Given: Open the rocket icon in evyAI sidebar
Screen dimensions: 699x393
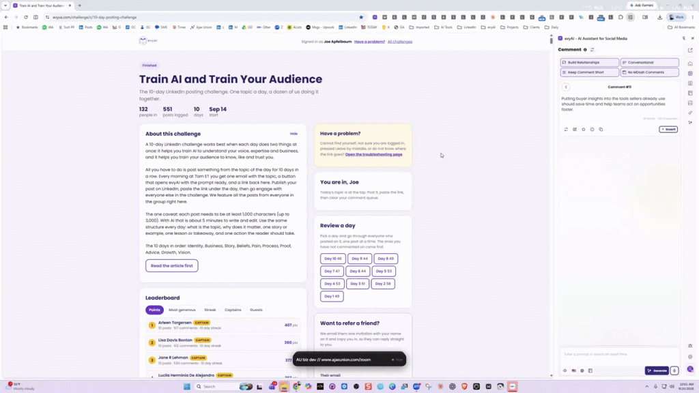Looking at the screenshot, I should tap(690, 113).
